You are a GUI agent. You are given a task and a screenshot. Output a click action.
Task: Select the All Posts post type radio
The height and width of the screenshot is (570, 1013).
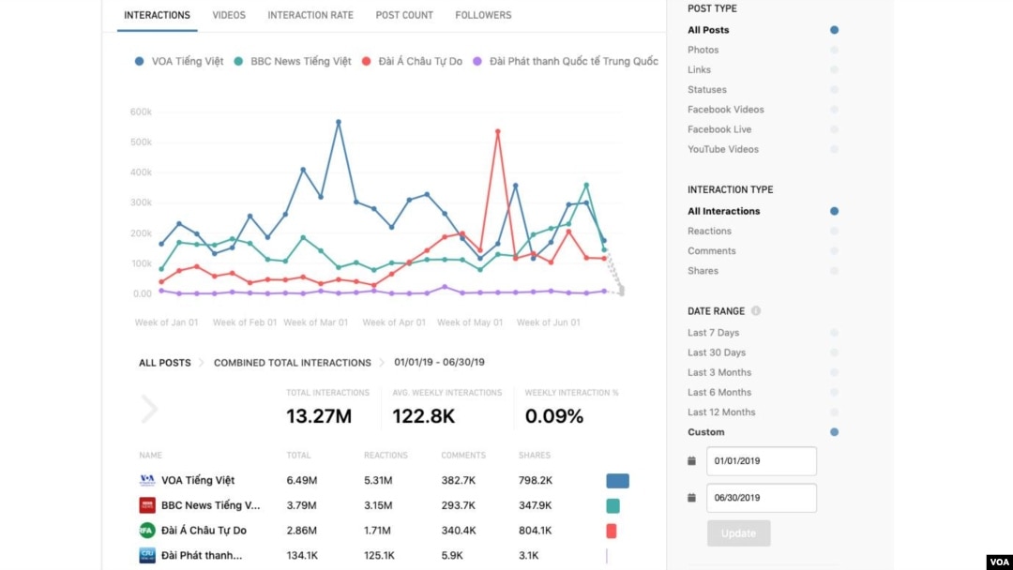point(834,30)
